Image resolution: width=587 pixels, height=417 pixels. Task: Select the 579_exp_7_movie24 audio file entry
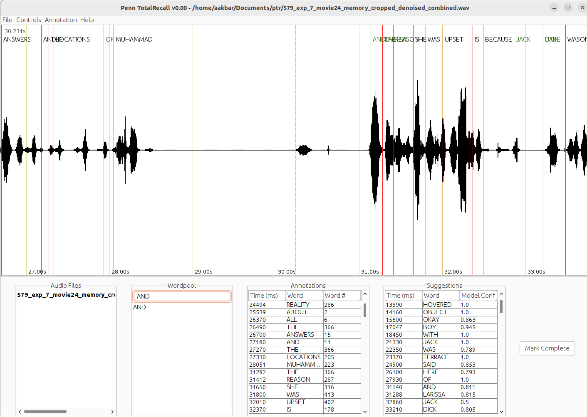tap(66, 295)
